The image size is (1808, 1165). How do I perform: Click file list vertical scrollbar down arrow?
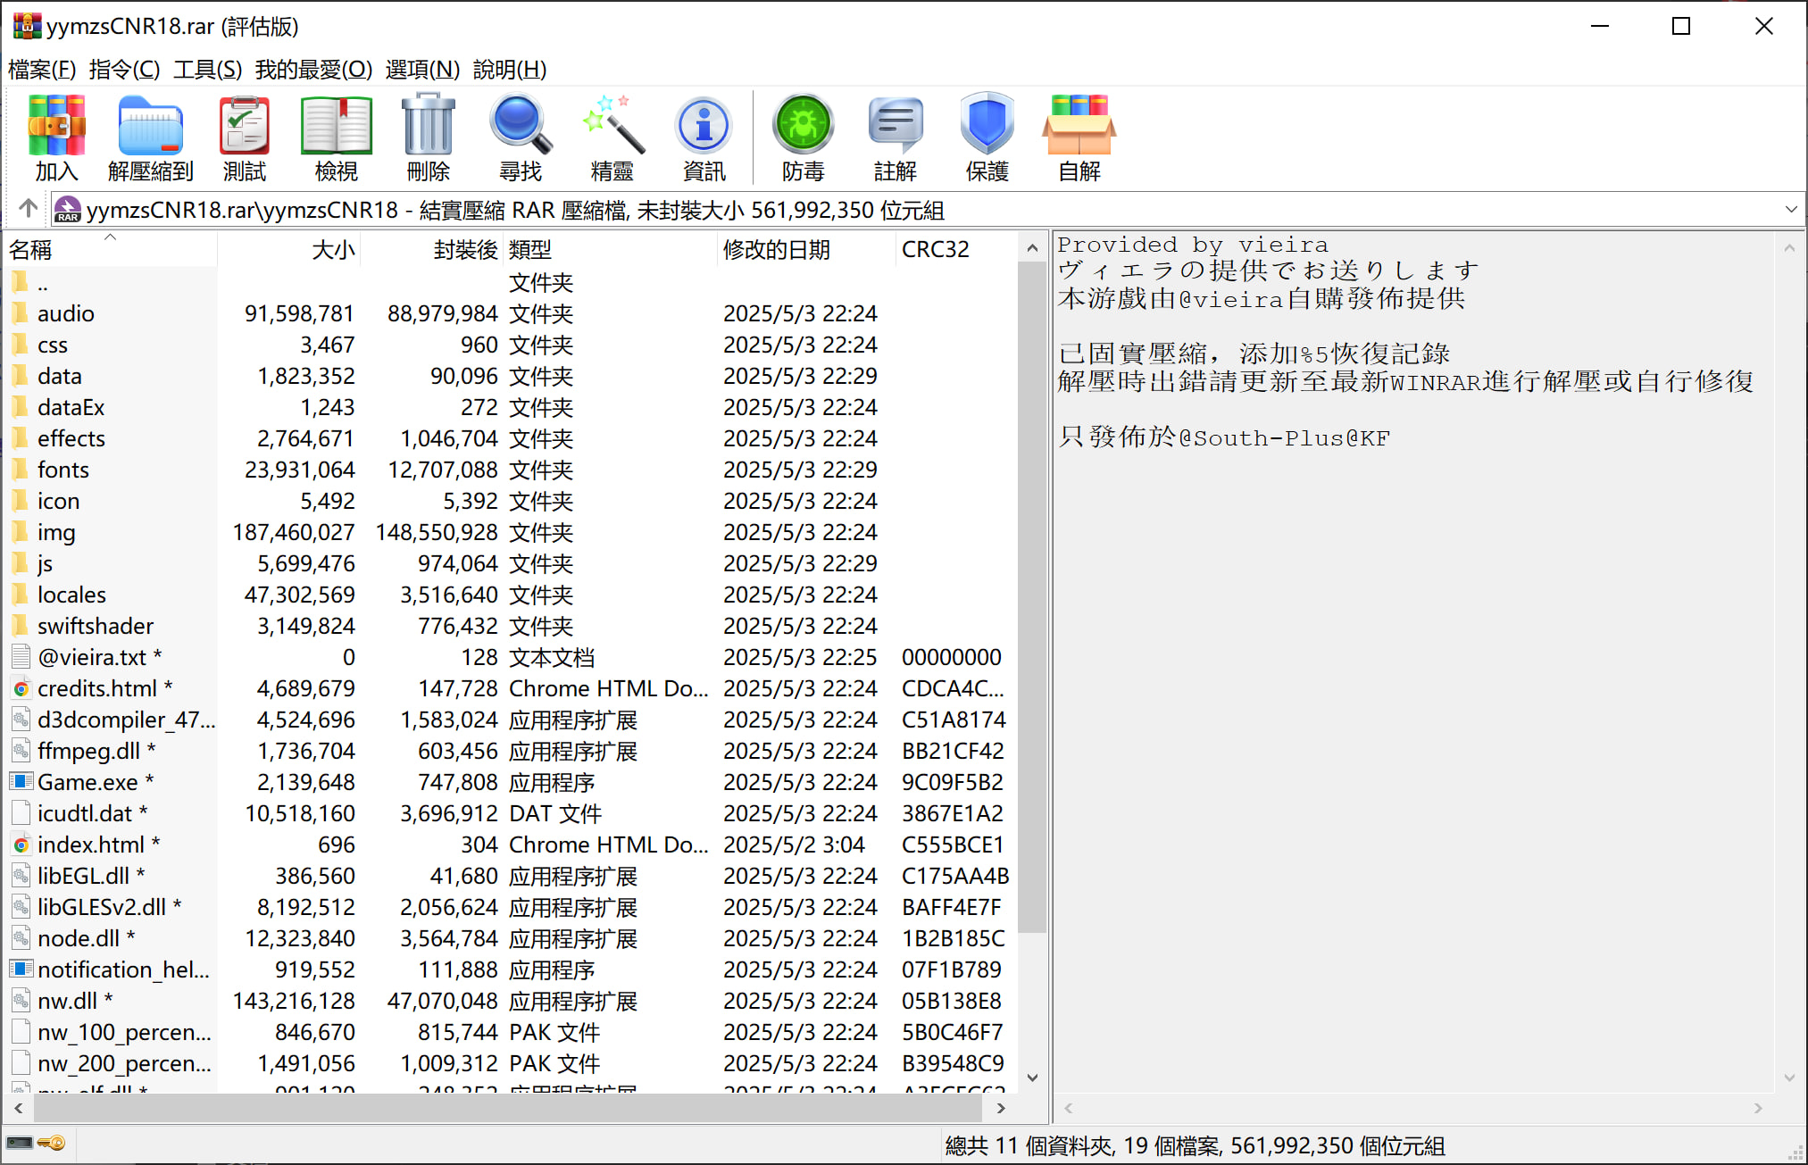[1032, 1078]
